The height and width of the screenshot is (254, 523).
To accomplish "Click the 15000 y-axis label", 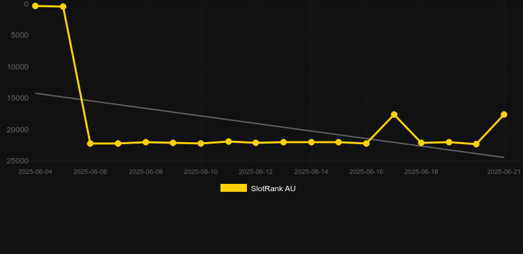I will point(18,98).
